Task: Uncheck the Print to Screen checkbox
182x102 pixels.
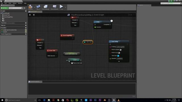Action: click(x=121, y=50)
